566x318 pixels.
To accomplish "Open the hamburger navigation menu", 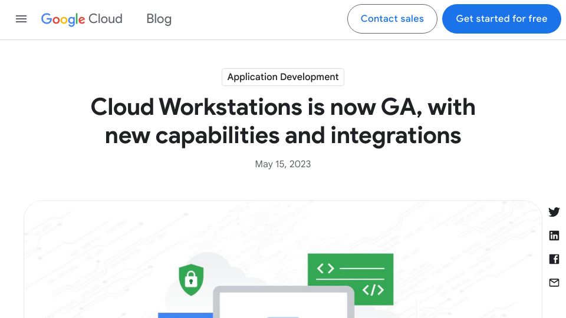I will 21,19.
